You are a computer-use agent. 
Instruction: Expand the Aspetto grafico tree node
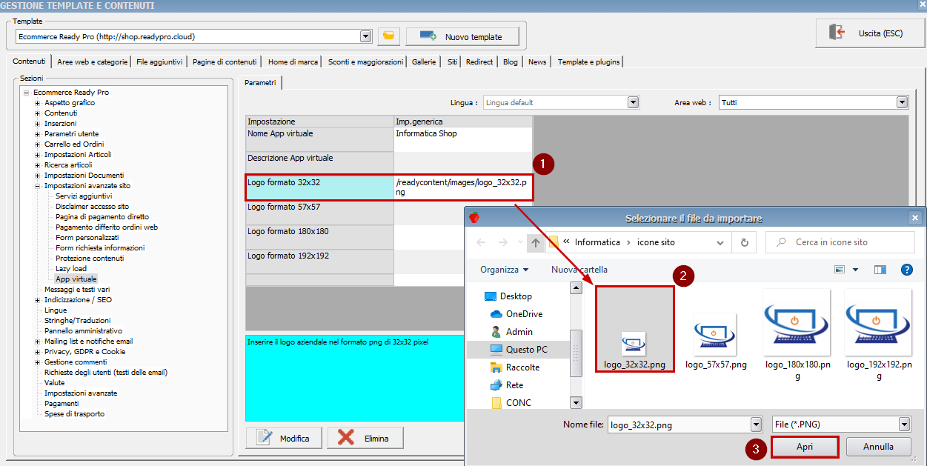(38, 103)
